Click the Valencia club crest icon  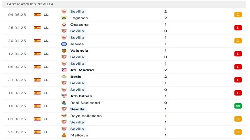click(x=64, y=51)
